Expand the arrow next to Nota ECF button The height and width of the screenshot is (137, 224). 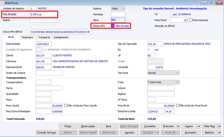click(x=158, y=133)
